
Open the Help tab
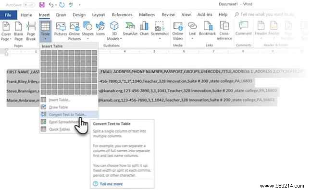pyautogui.click(x=223, y=15)
